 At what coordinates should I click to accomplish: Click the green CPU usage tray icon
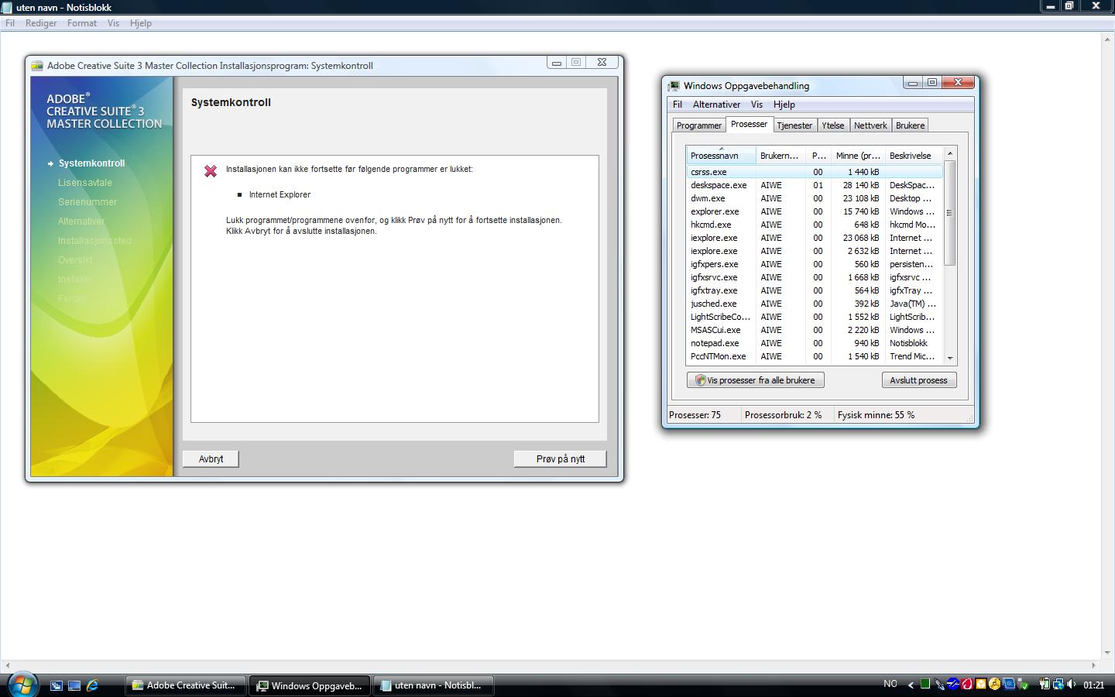pyautogui.click(x=925, y=684)
